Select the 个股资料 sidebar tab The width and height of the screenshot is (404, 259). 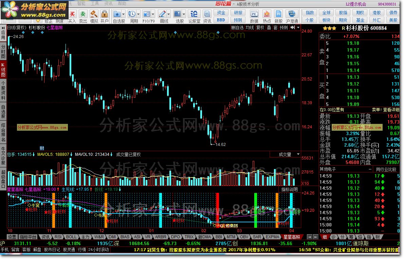(3, 90)
